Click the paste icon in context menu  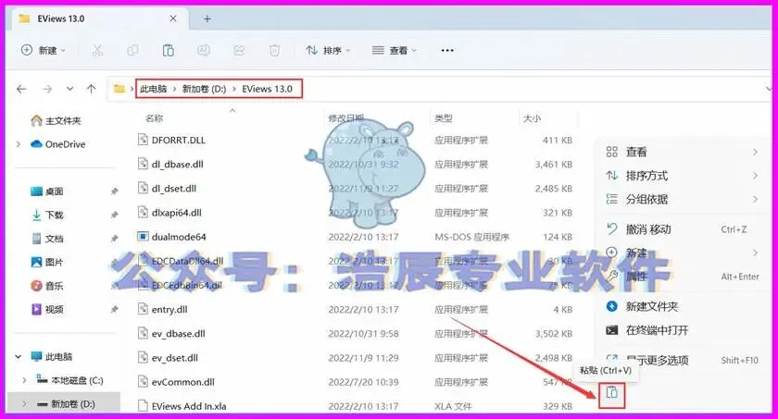click(612, 393)
